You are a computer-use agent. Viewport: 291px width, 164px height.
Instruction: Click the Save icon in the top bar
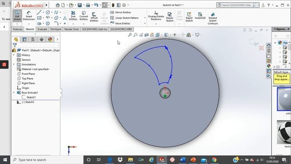click(x=80, y=5)
